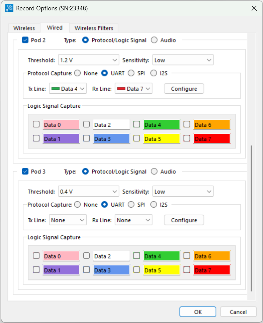
Task: Click Pod 2 green Data 4 color swatch
Action: pos(162,125)
